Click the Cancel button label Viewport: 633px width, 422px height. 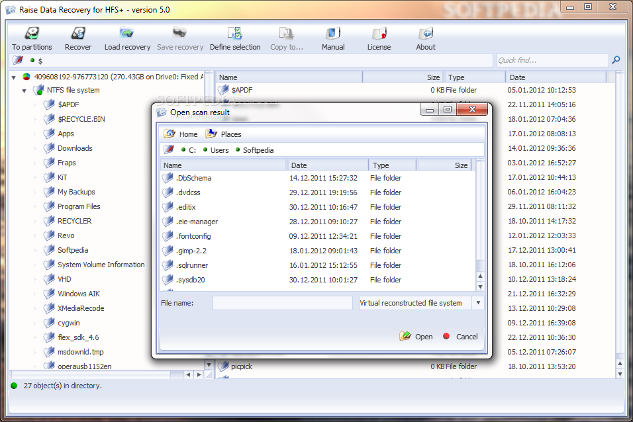tap(467, 337)
